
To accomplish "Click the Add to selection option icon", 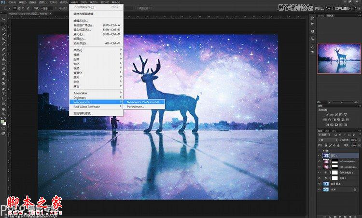I will (x=19, y=8).
